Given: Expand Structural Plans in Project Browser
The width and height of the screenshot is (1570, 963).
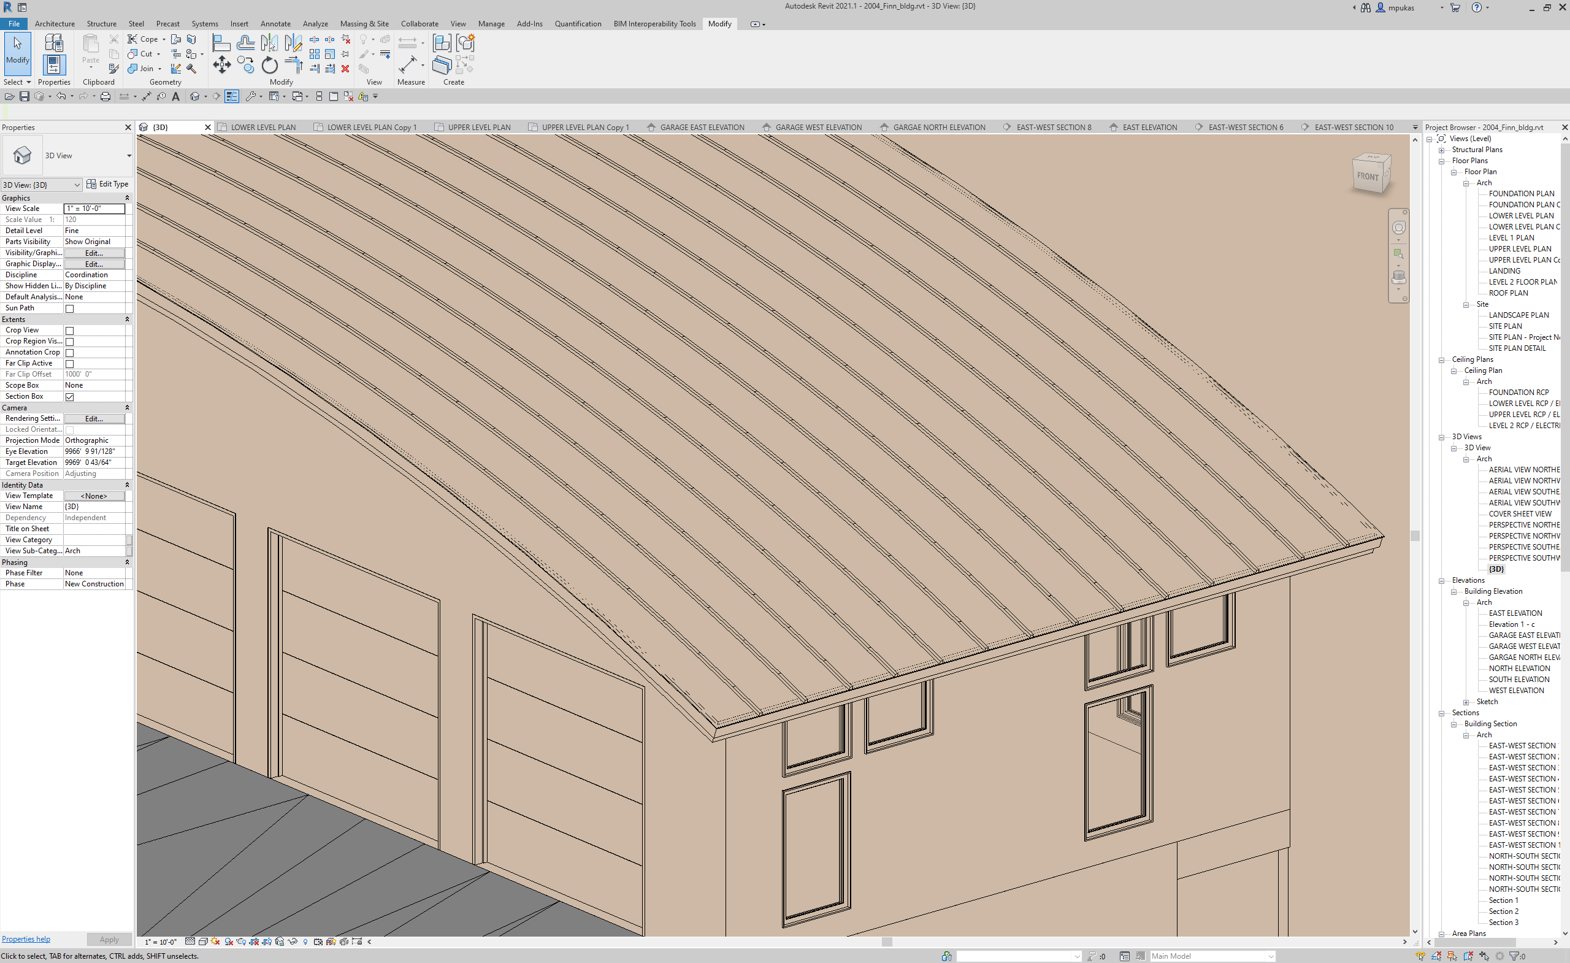Looking at the screenshot, I should (1442, 149).
